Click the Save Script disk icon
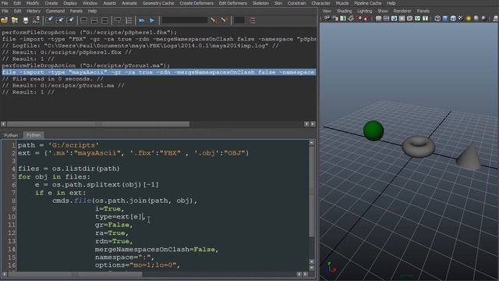 pos(26,20)
